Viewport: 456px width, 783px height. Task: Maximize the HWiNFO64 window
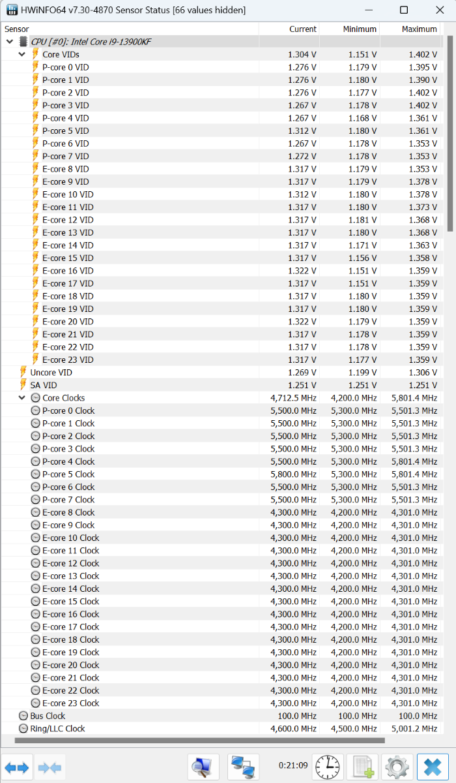point(404,10)
